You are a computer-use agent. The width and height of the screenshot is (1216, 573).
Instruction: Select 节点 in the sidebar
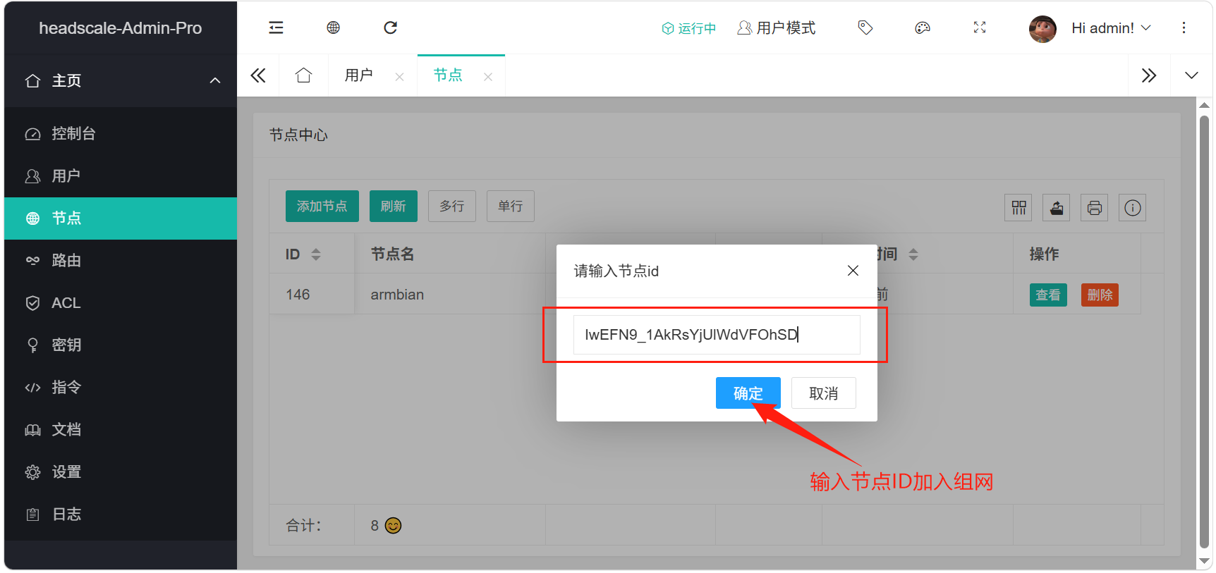[x=121, y=218]
